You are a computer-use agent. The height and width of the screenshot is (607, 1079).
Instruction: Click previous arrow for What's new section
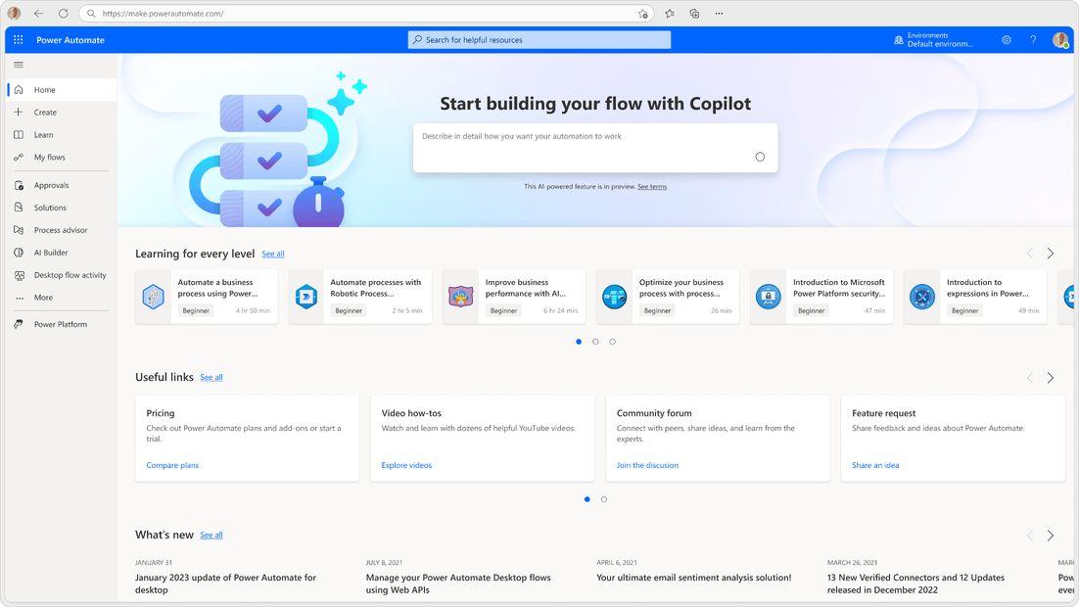tap(1030, 536)
